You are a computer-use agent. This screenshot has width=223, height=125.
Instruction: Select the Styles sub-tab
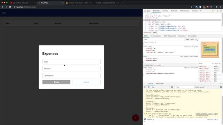pos(146,36)
